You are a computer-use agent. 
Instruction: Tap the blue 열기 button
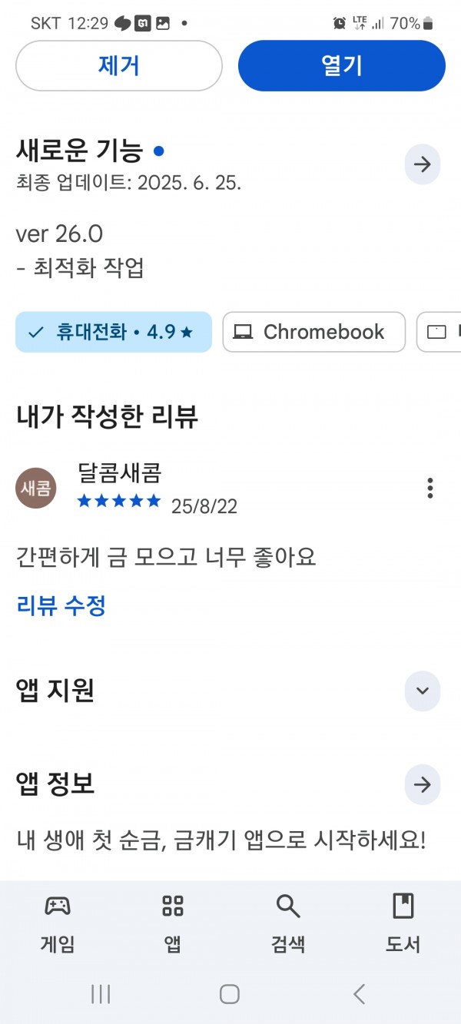(342, 65)
